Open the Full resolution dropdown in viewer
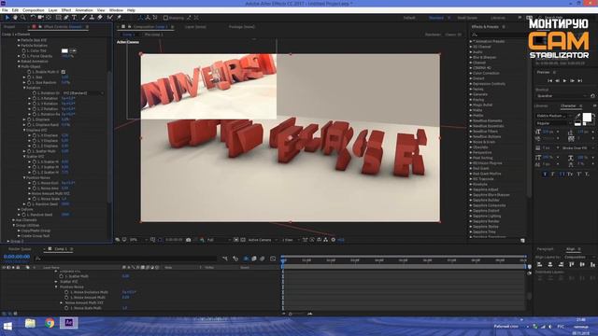The width and height of the screenshot is (598, 336). pyautogui.click(x=218, y=240)
